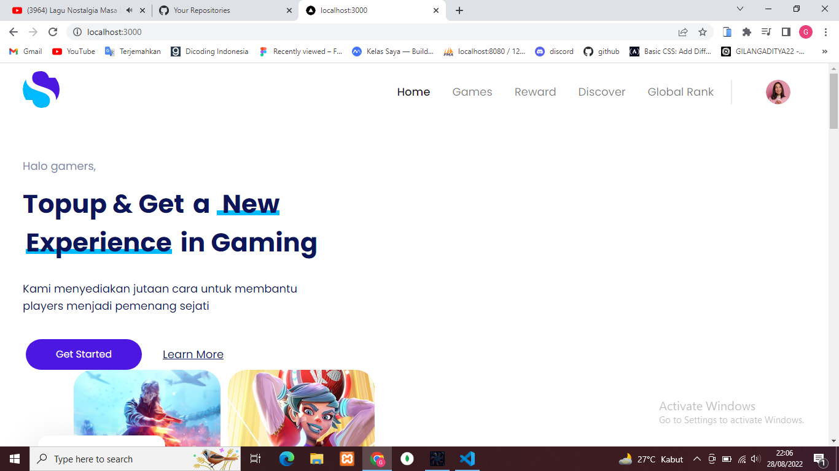This screenshot has width=839, height=471.
Task: Open File Explorer from the taskbar
Action: point(316,459)
